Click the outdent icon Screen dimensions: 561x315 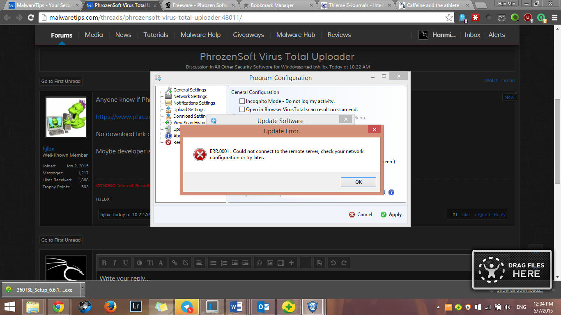click(x=235, y=263)
